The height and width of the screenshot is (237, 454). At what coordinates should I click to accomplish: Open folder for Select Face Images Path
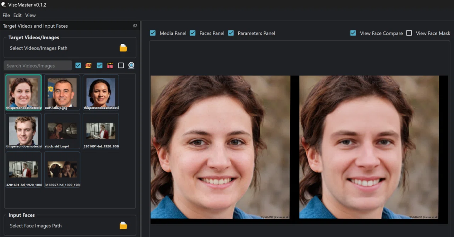pos(123,226)
